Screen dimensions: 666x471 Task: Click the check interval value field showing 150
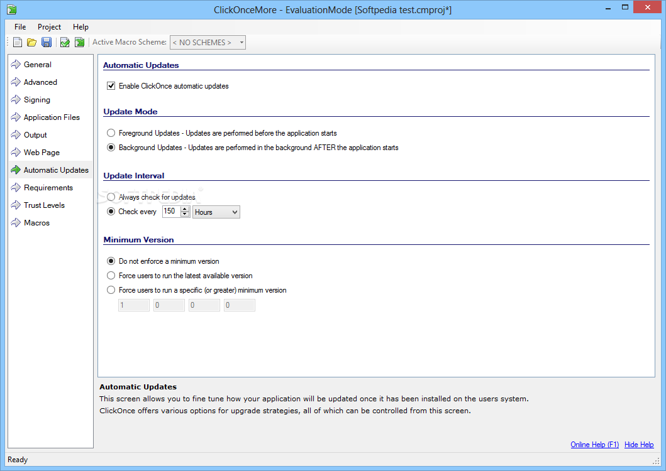pos(172,211)
